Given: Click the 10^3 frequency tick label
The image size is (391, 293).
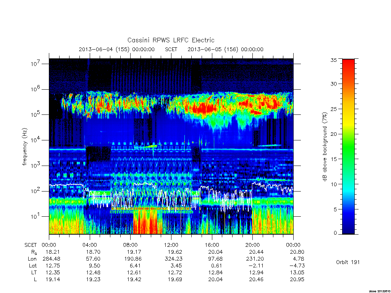Looking at the screenshot, I should coord(36,166).
